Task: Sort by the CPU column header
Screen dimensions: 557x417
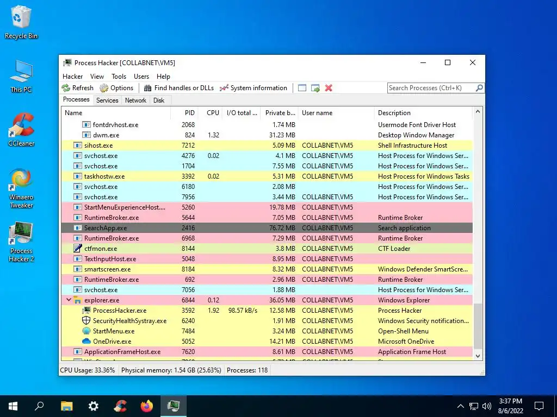Action: tap(210, 113)
